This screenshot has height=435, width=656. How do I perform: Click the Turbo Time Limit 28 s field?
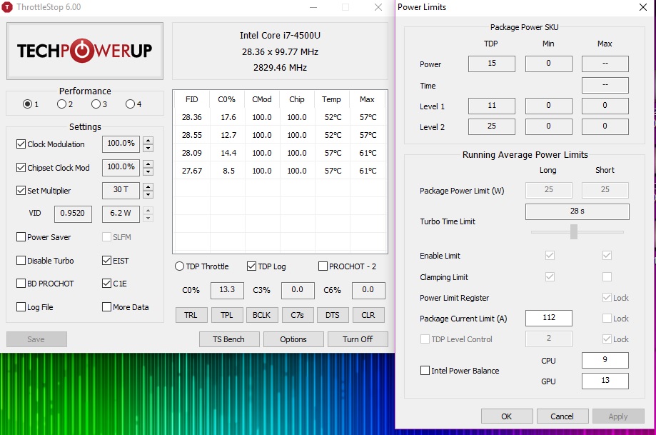[577, 211]
